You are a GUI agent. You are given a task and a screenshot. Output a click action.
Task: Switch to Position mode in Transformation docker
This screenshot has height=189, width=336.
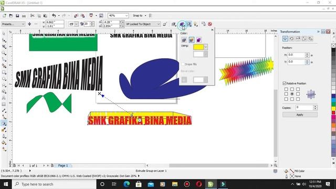tap(285, 38)
